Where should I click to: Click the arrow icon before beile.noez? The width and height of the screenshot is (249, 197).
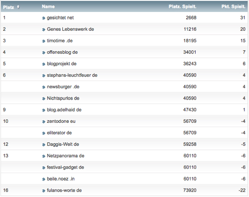click(x=43, y=179)
